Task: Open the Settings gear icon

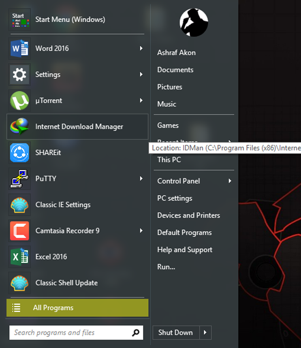Action: 19,74
